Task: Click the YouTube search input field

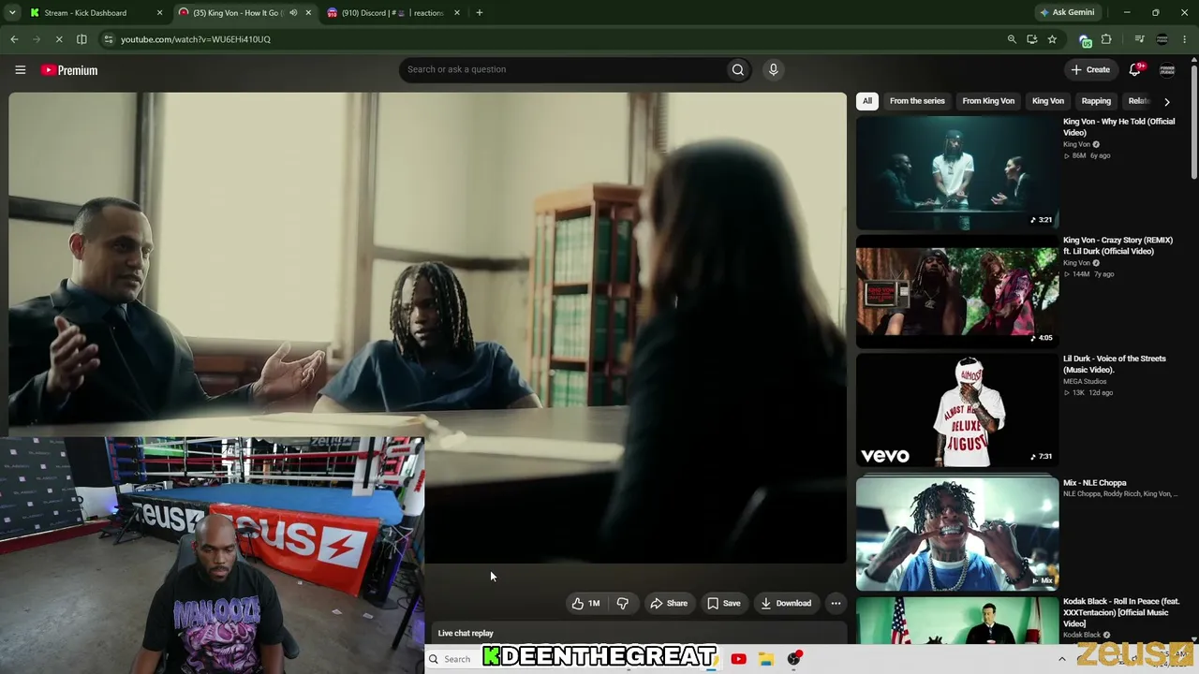Action: tap(562, 69)
